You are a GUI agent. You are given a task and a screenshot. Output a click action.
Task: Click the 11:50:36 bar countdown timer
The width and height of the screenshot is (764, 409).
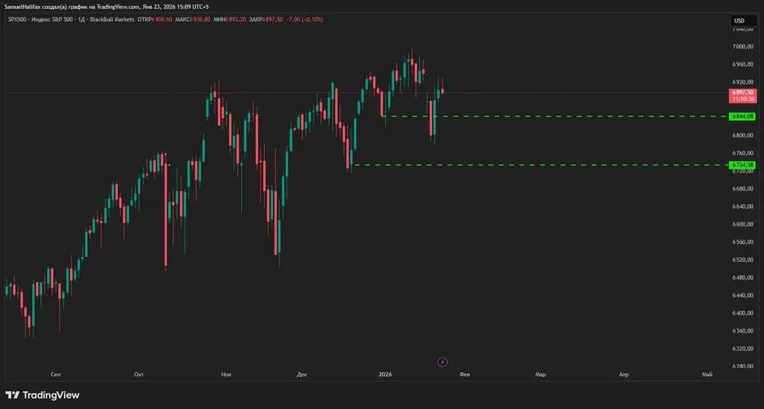point(743,99)
